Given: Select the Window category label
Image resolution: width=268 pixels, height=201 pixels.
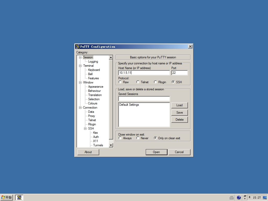Looking at the screenshot, I should (88, 82).
